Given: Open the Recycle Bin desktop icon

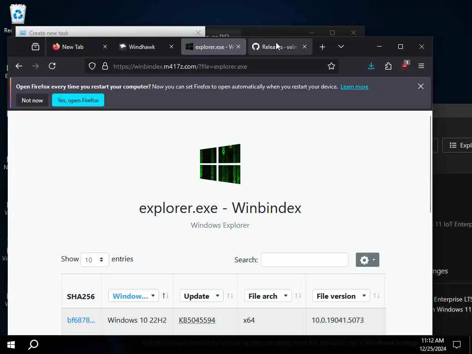Looking at the screenshot, I should 18,14.
